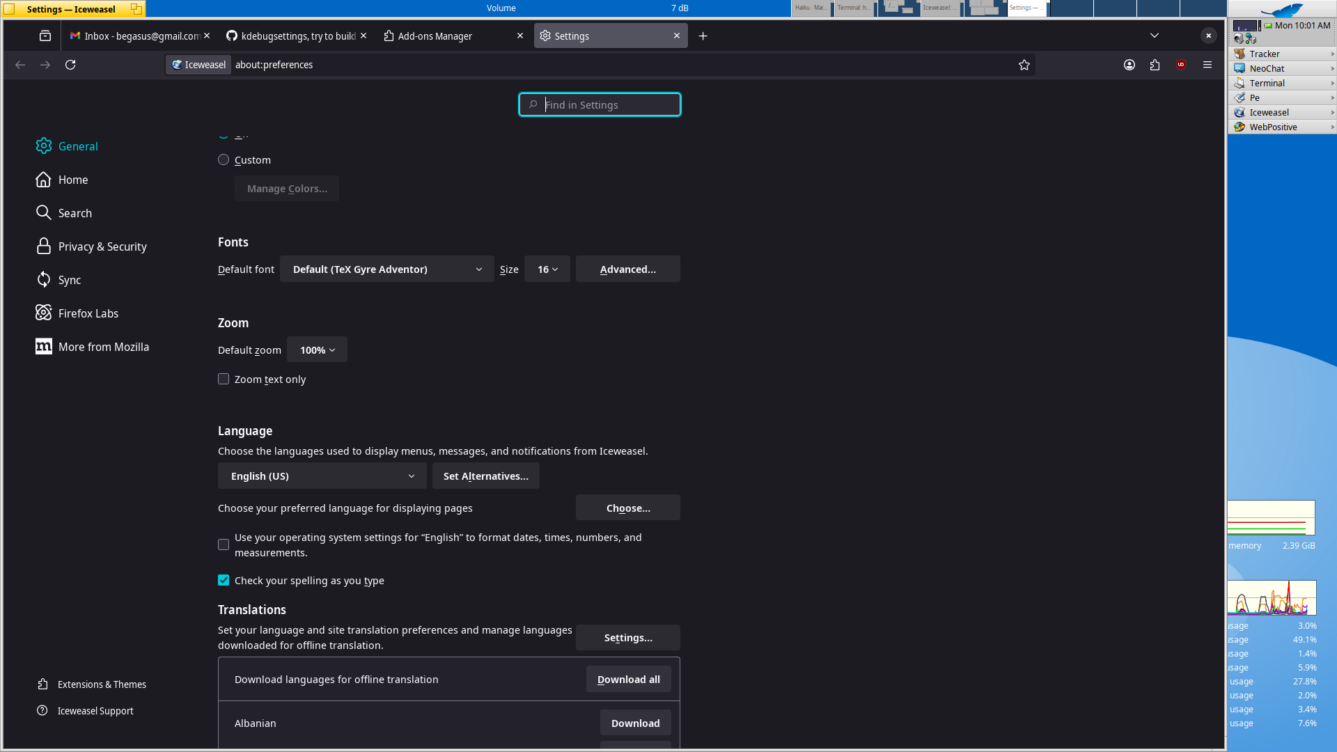Open the Default zoom 100% dropdown

tap(317, 350)
